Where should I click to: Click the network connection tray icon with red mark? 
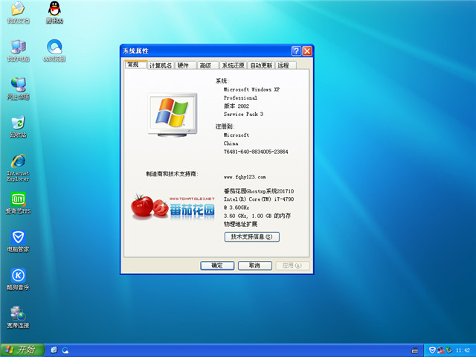tap(440, 350)
